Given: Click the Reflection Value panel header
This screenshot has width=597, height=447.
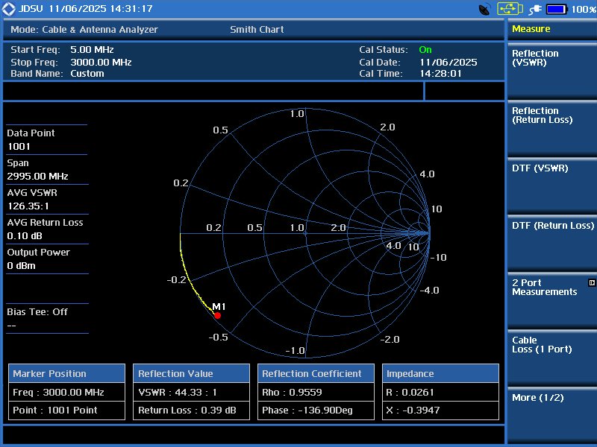Looking at the screenshot, I should click(192, 374).
